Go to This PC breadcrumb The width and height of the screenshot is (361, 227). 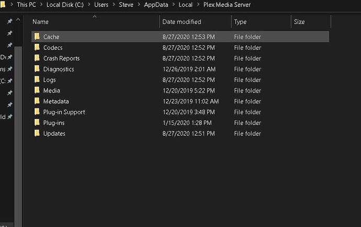tap(27, 5)
